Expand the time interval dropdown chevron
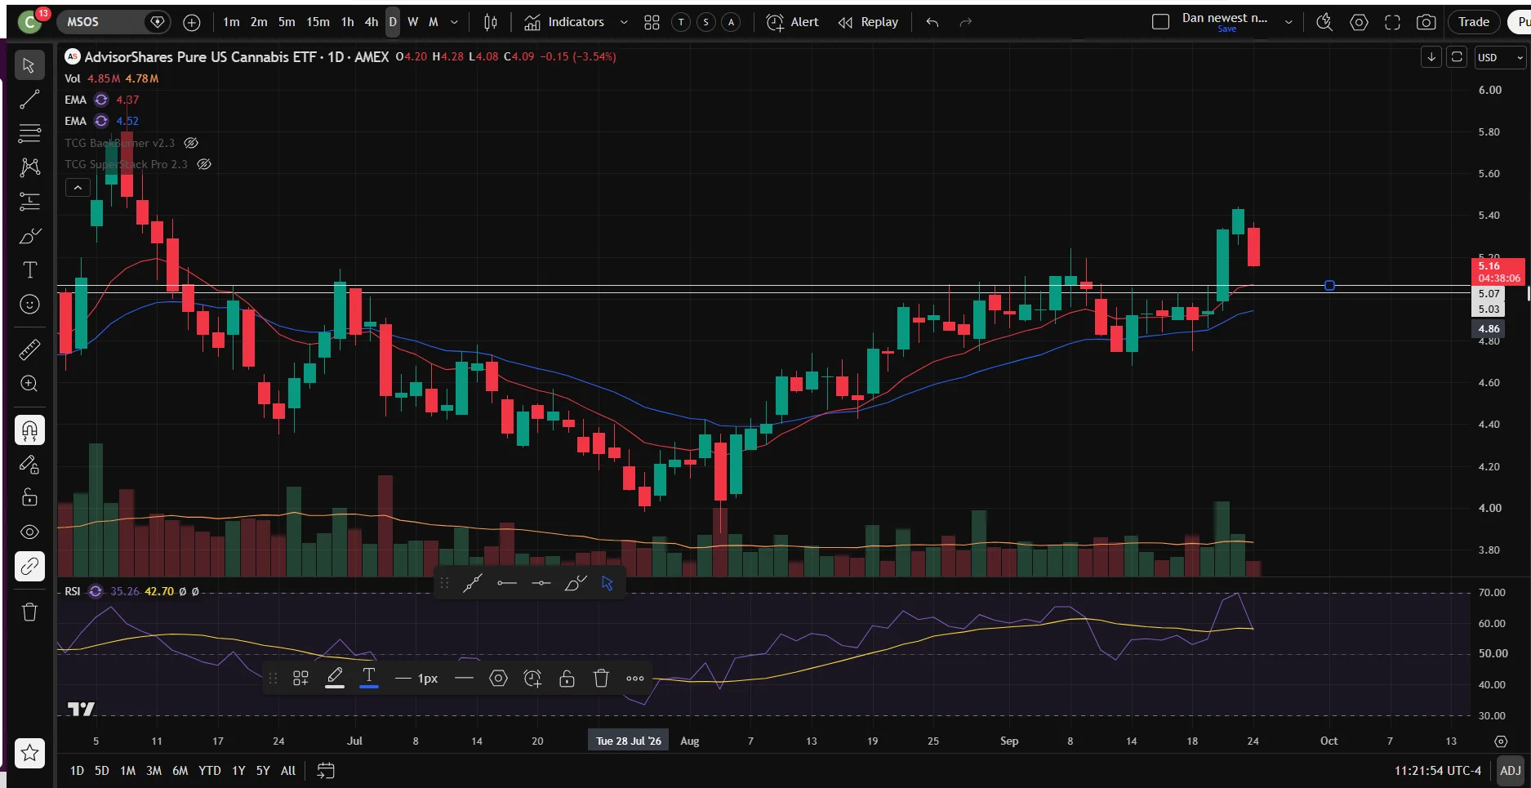 click(455, 22)
